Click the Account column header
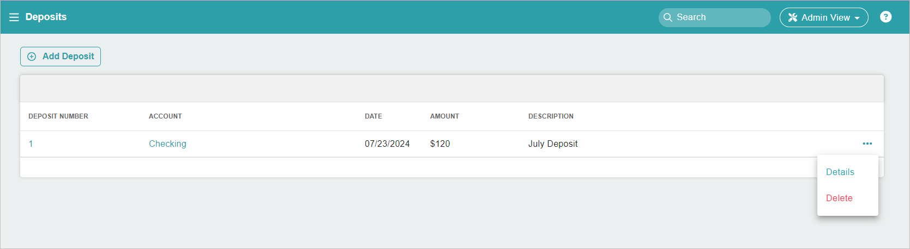 165,116
